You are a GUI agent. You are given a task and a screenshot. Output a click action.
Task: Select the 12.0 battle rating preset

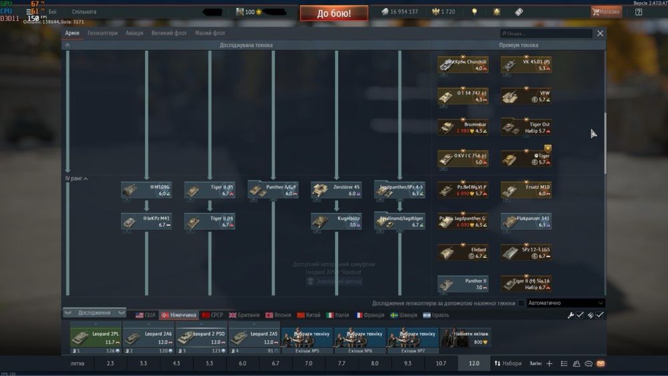(x=474, y=364)
